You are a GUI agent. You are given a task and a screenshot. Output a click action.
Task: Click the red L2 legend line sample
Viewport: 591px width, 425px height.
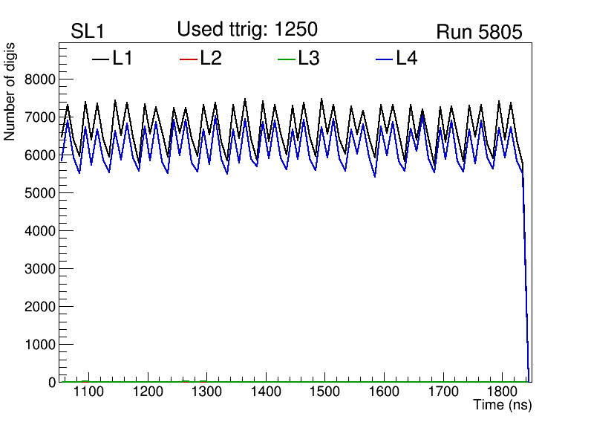point(189,59)
